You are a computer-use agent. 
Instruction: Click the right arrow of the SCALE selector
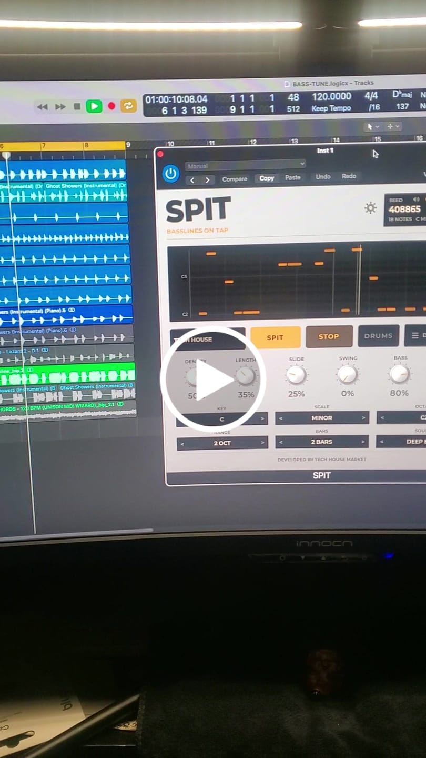363,418
